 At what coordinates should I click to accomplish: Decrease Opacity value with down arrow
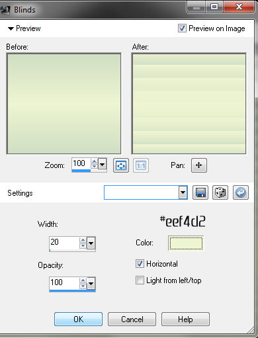(83, 286)
